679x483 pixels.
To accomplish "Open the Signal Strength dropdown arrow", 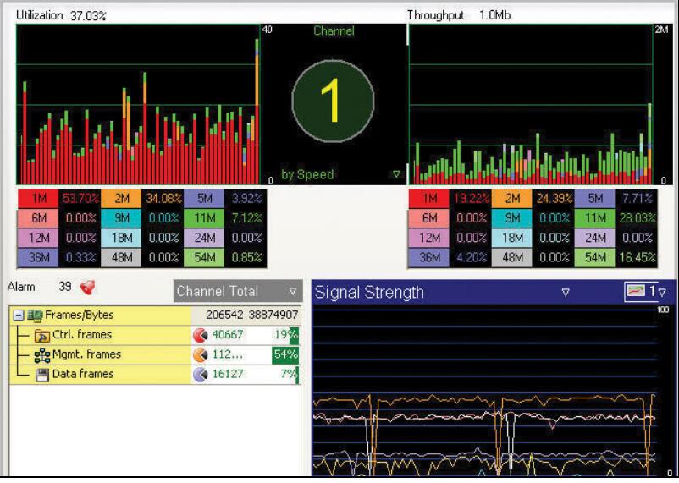I will (x=566, y=293).
